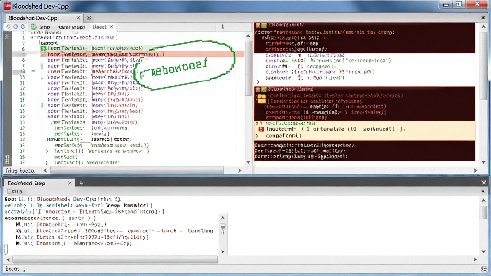Click the inner log scrollbar thumb handle
Viewport: 491px width, 276px height.
[222, 226]
